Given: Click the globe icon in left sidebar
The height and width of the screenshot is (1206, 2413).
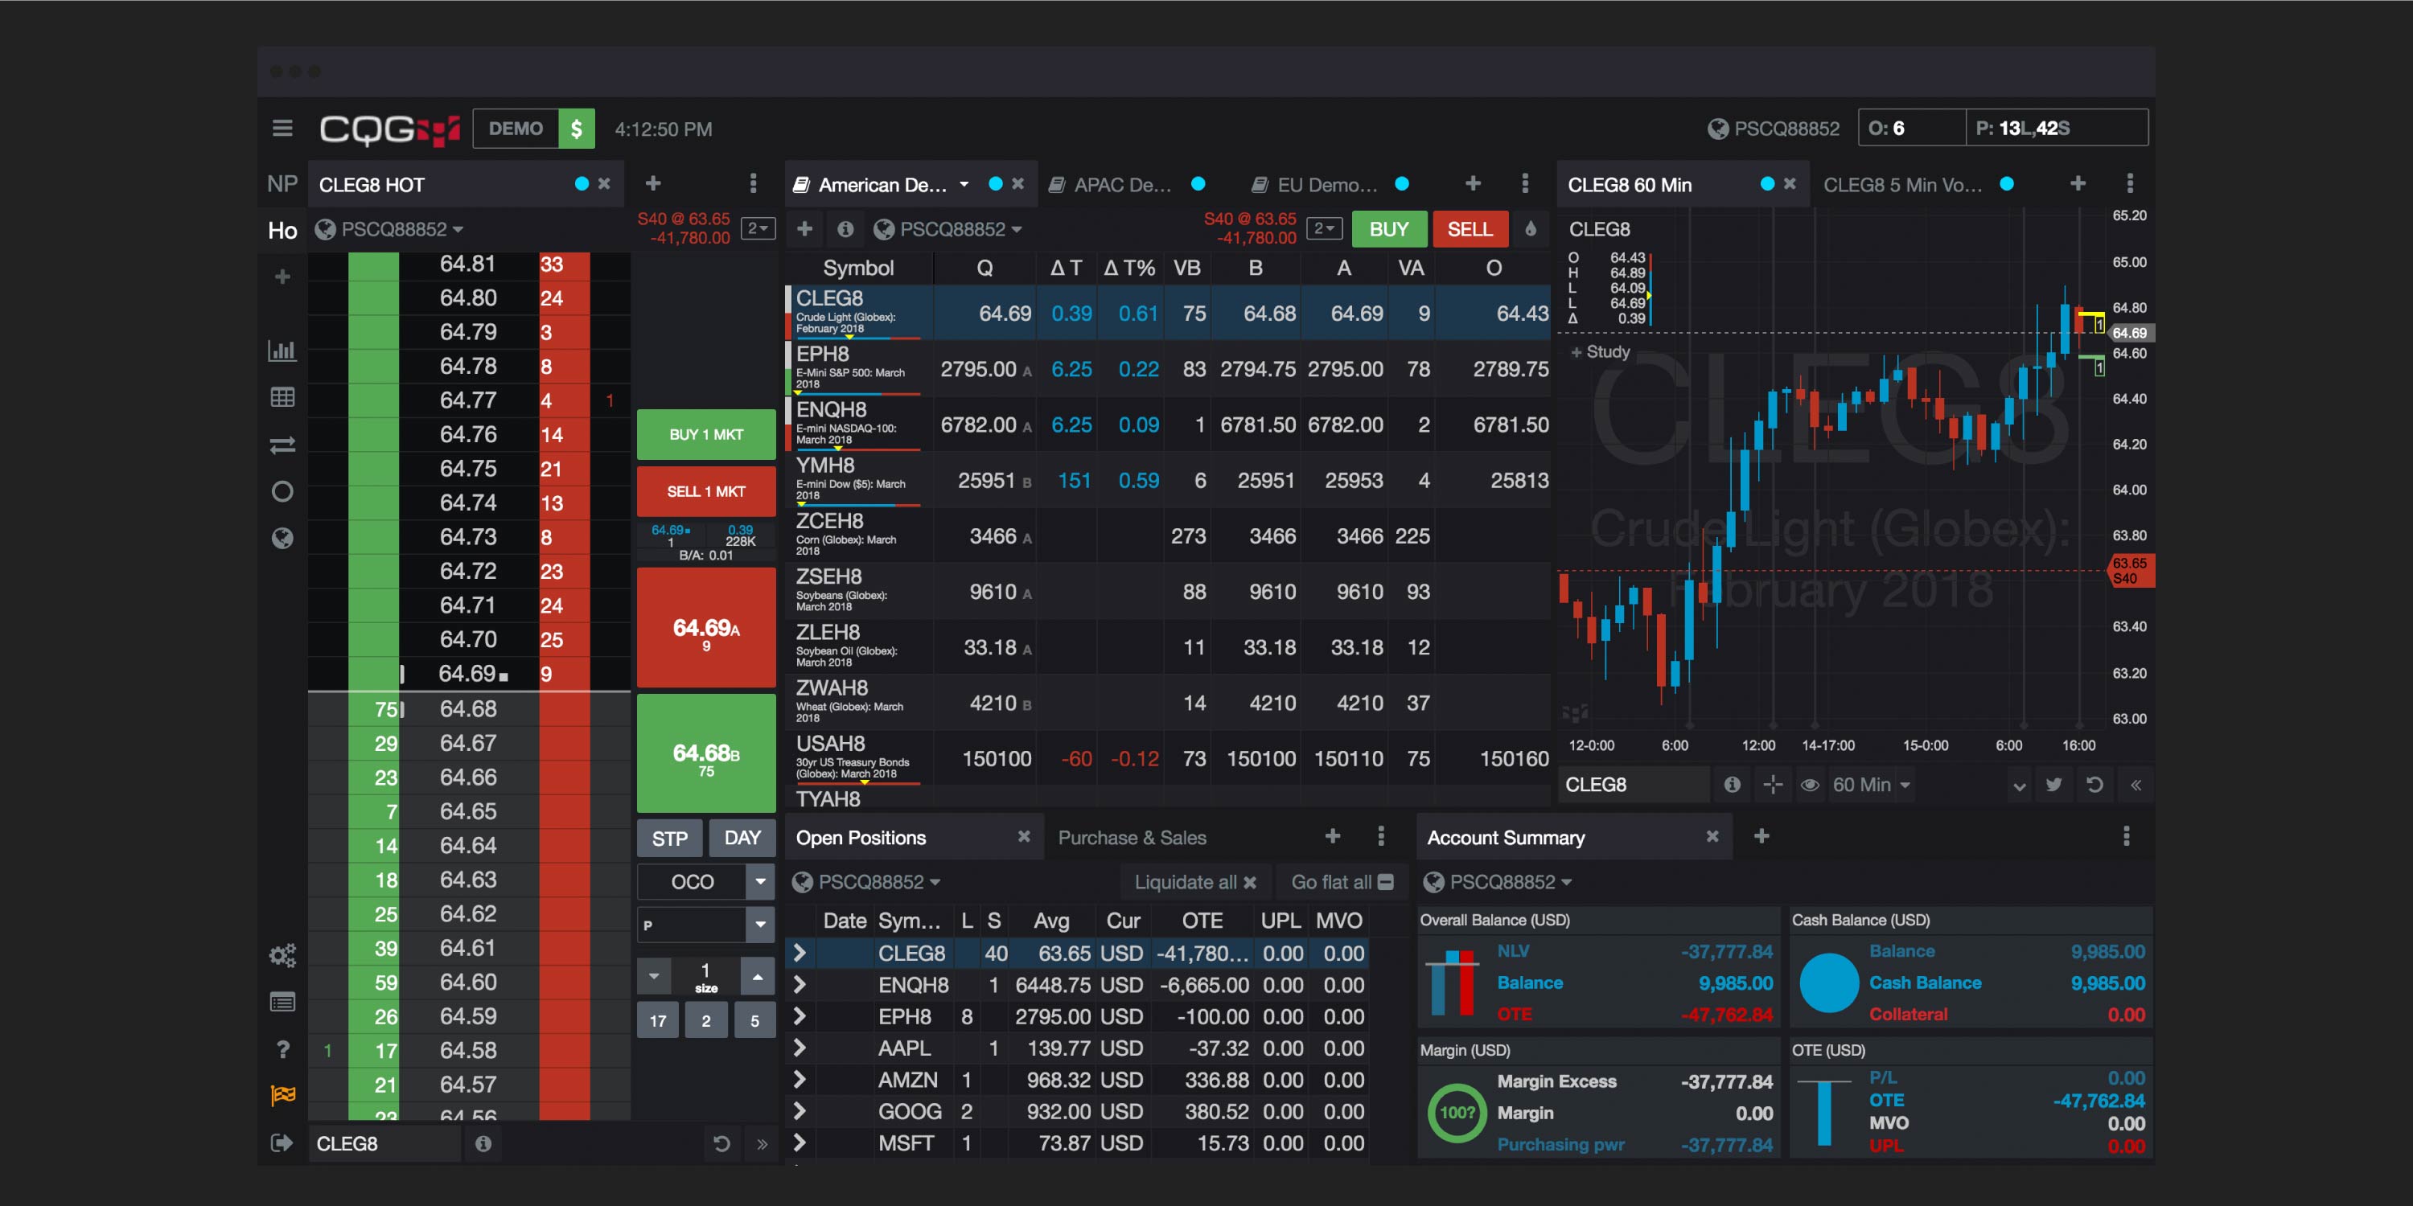Looking at the screenshot, I should [x=282, y=539].
